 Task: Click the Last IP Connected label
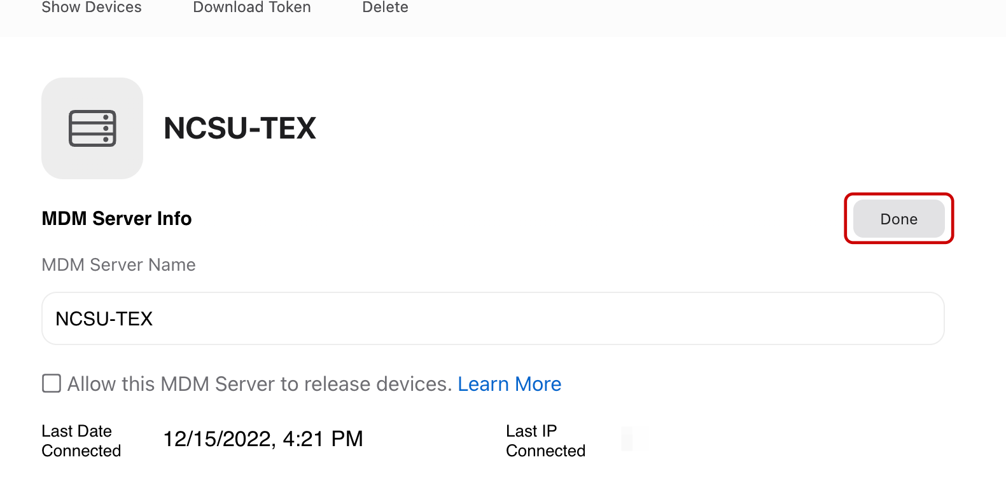[545, 440]
